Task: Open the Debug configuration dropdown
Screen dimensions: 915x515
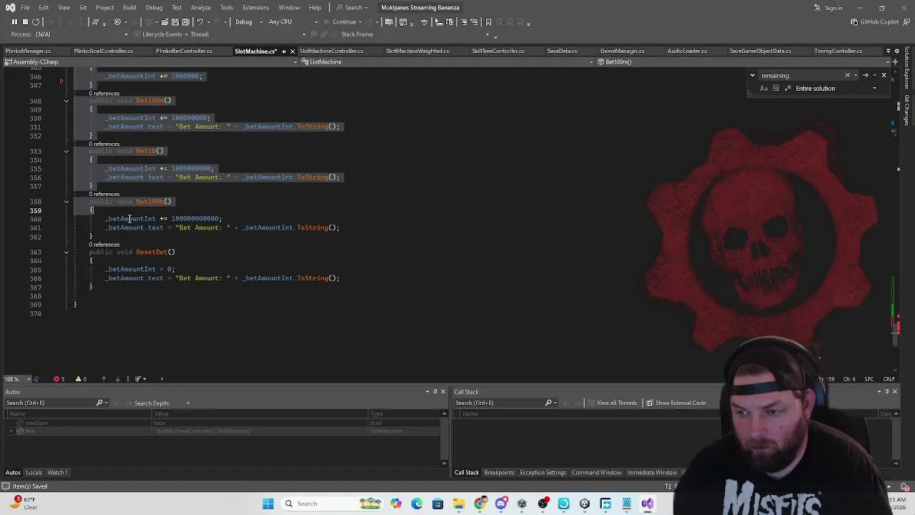Action: click(247, 21)
